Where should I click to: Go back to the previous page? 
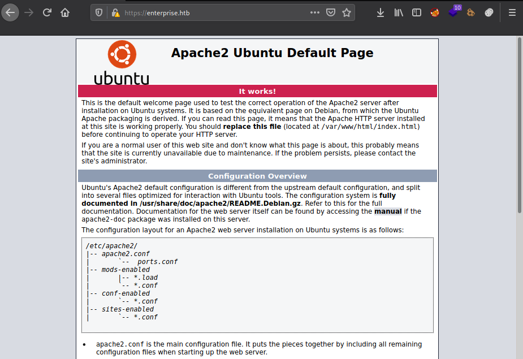click(x=10, y=12)
